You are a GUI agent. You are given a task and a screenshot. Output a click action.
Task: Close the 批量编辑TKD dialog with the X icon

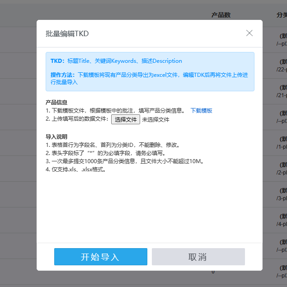tap(249, 33)
